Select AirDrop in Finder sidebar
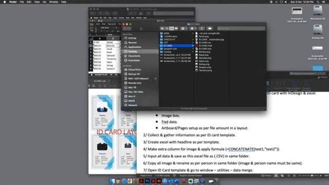This screenshot has width=329, height=185. [x=132, y=38]
